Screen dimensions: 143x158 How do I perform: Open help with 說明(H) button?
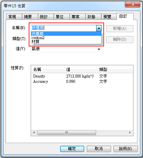[x=125, y=149]
